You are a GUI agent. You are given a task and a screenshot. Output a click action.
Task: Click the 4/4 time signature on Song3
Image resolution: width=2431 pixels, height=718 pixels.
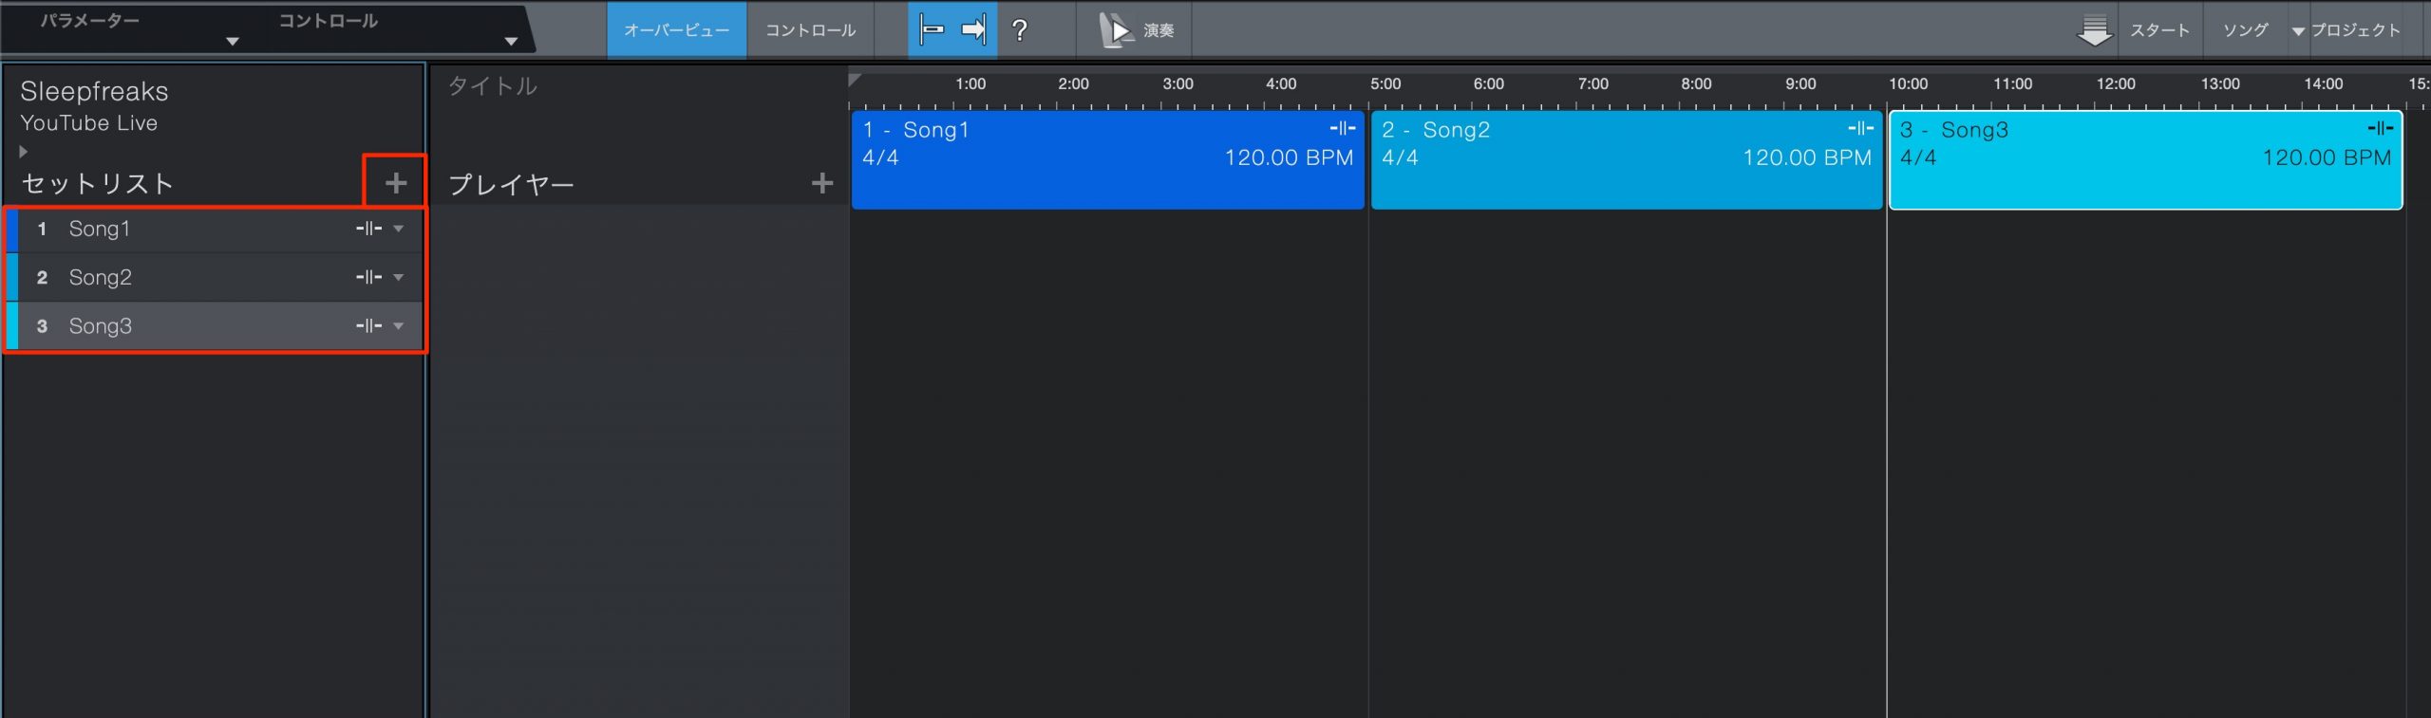coord(1918,157)
